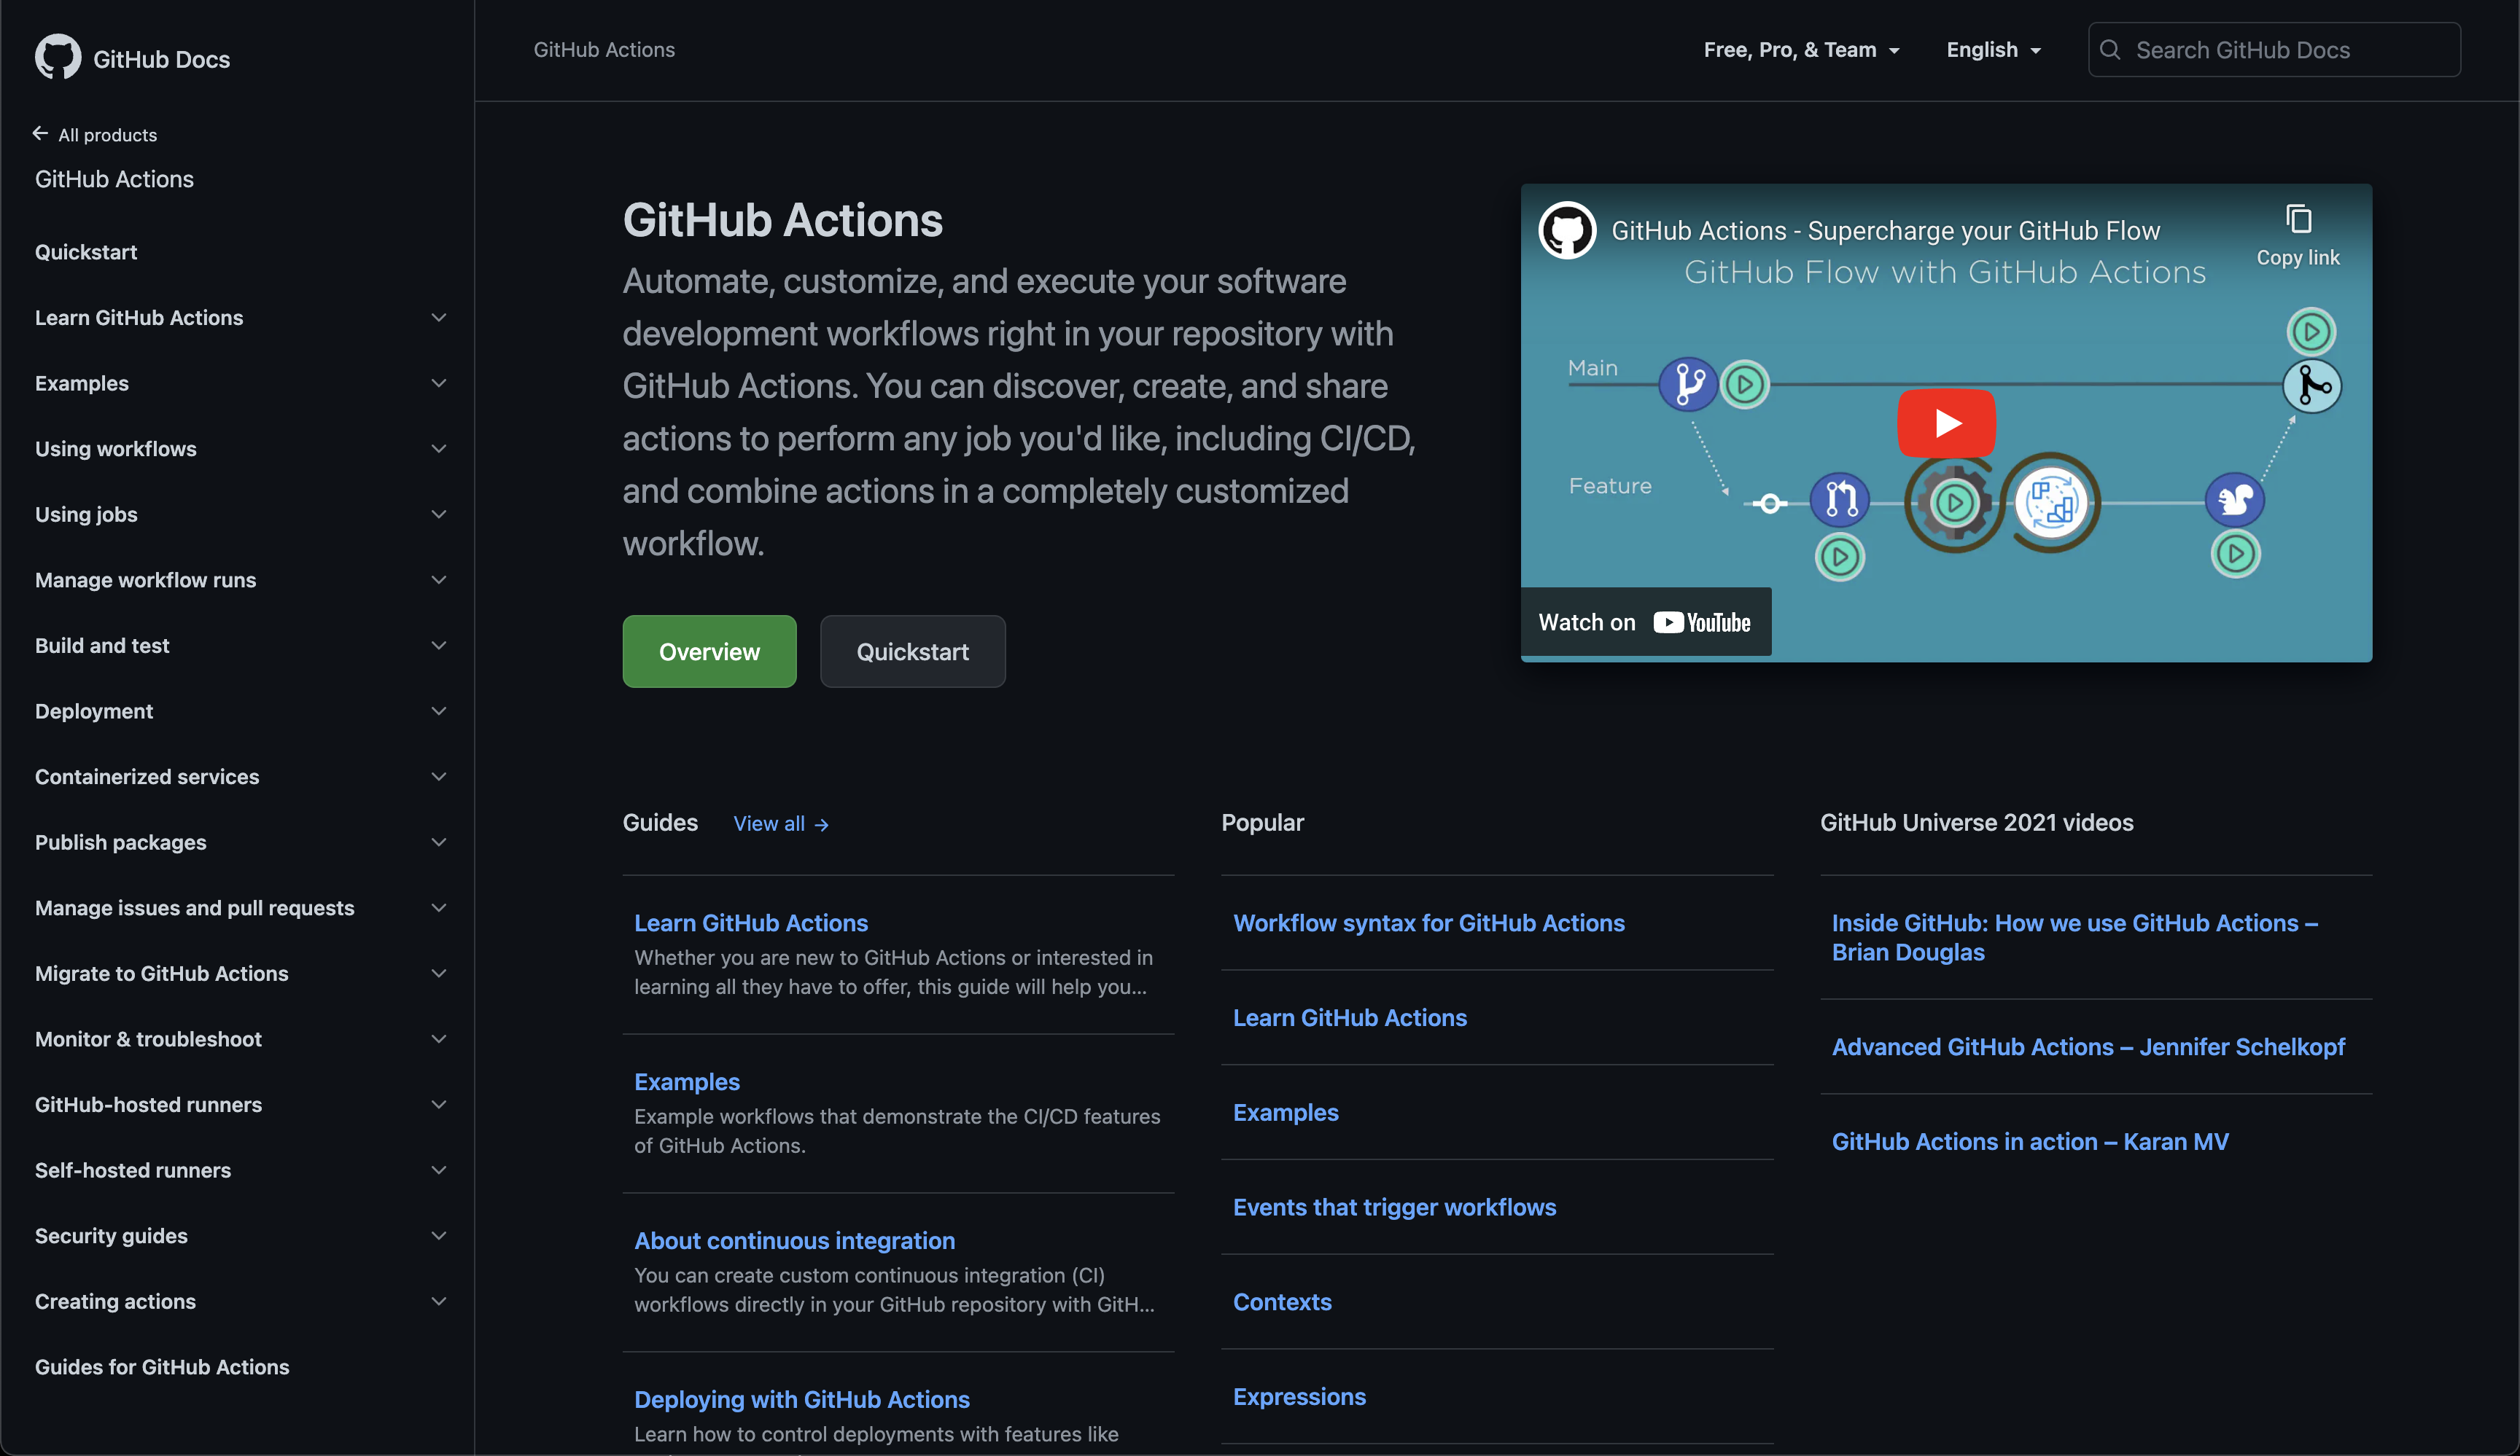The image size is (2520, 1456).
Task: Open About continuous integration guide
Action: (794, 1241)
